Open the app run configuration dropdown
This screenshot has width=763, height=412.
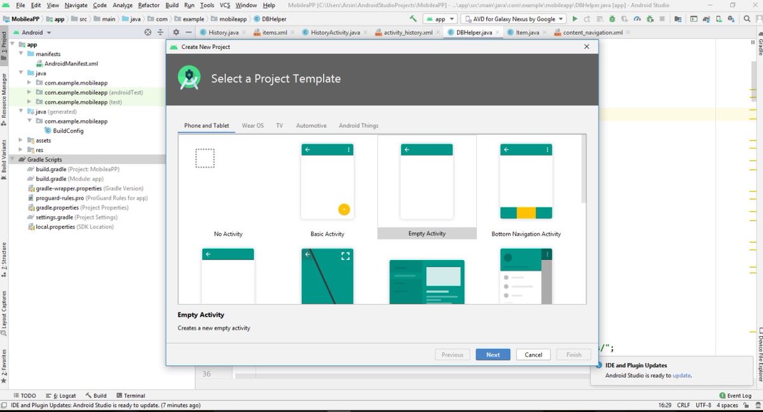pos(439,19)
